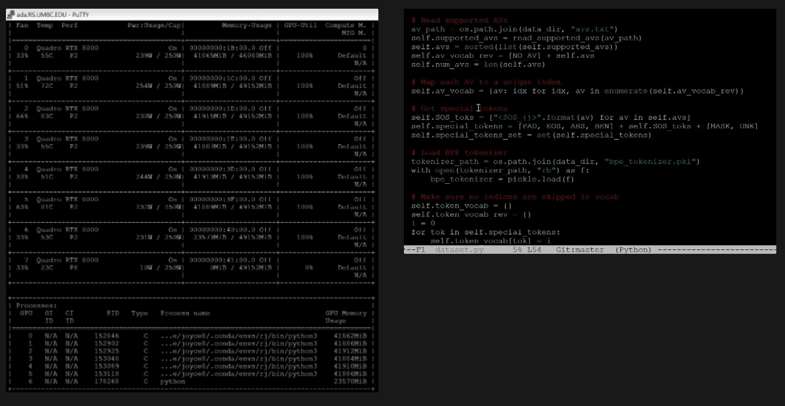Click the 'self.token_vocab_rev = {}' line
Viewport: 785px width, 406px height.
[471, 215]
